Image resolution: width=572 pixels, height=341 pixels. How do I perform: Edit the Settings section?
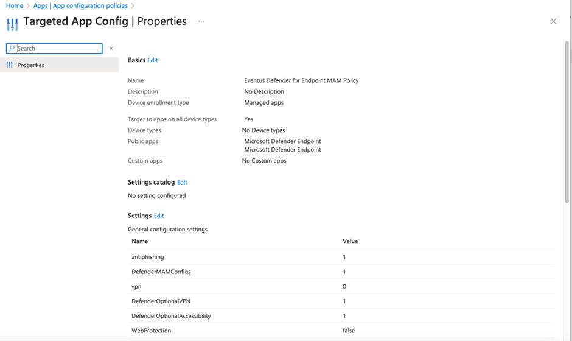[x=159, y=216]
